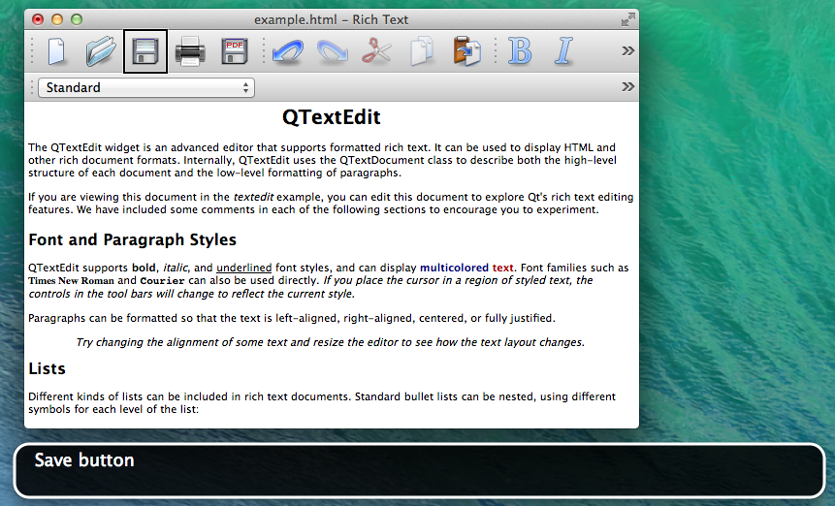Click the green zoom window button
Screen dimensions: 835x506
tap(77, 18)
